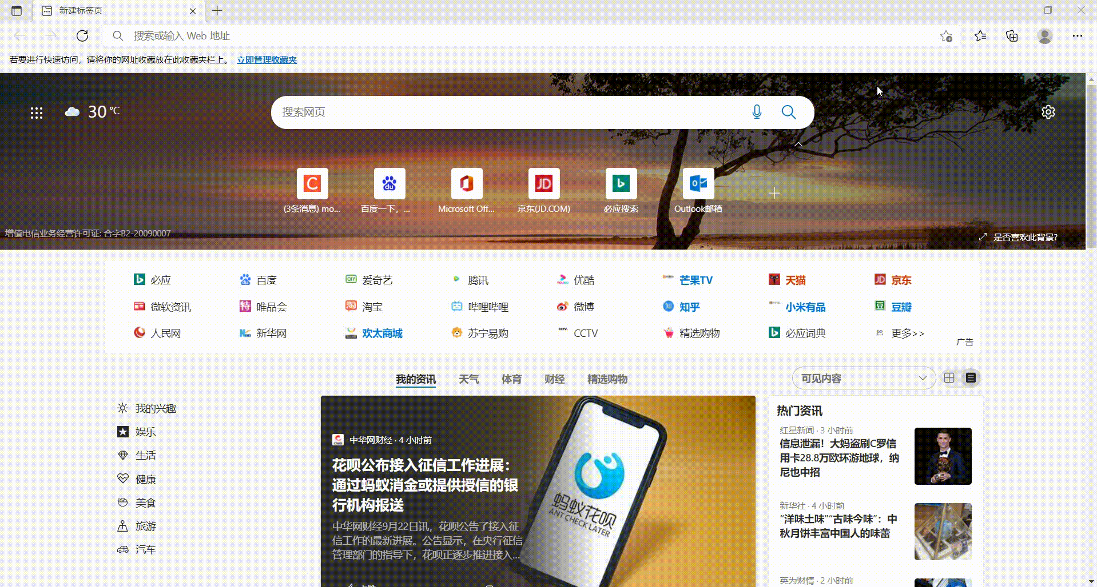Open the 旅游 category
Viewport: 1097px width, 587px height.
[136, 526]
